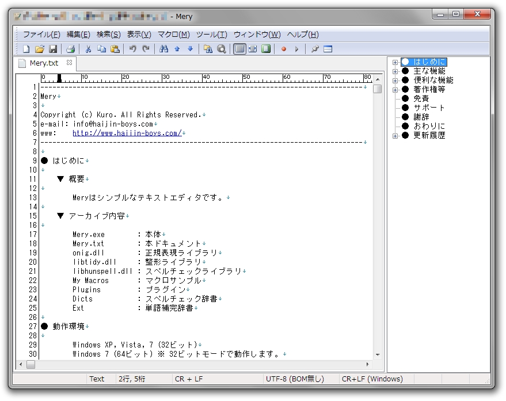
Task: Select 主な機能 in the outline tree
Action: pos(429,71)
